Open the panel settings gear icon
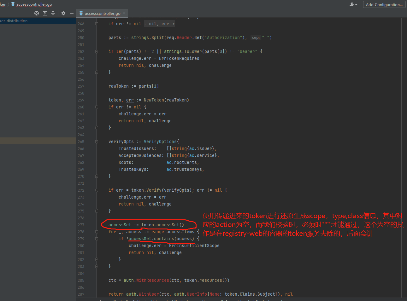The image size is (407, 301). [63, 13]
